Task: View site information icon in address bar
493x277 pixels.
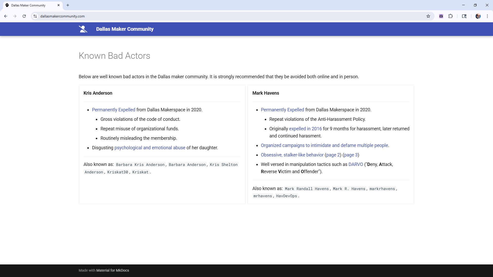Action: [x=35, y=16]
